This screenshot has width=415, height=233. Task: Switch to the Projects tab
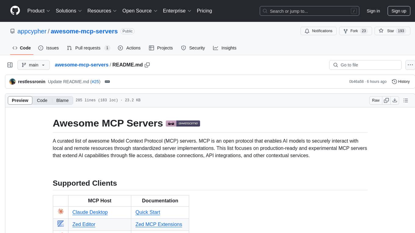point(161,48)
